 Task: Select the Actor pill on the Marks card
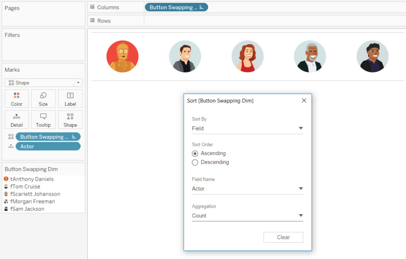tap(48, 146)
